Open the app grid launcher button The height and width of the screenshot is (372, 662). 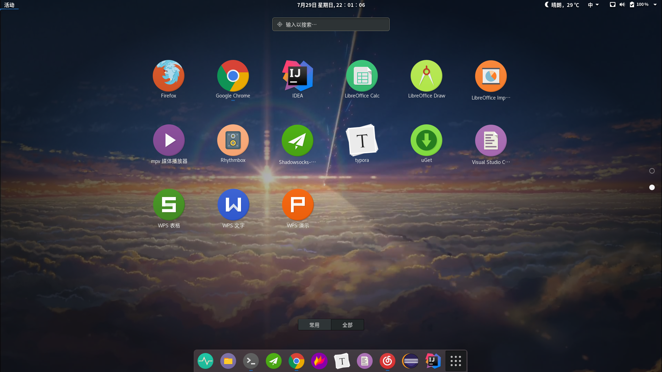click(455, 361)
